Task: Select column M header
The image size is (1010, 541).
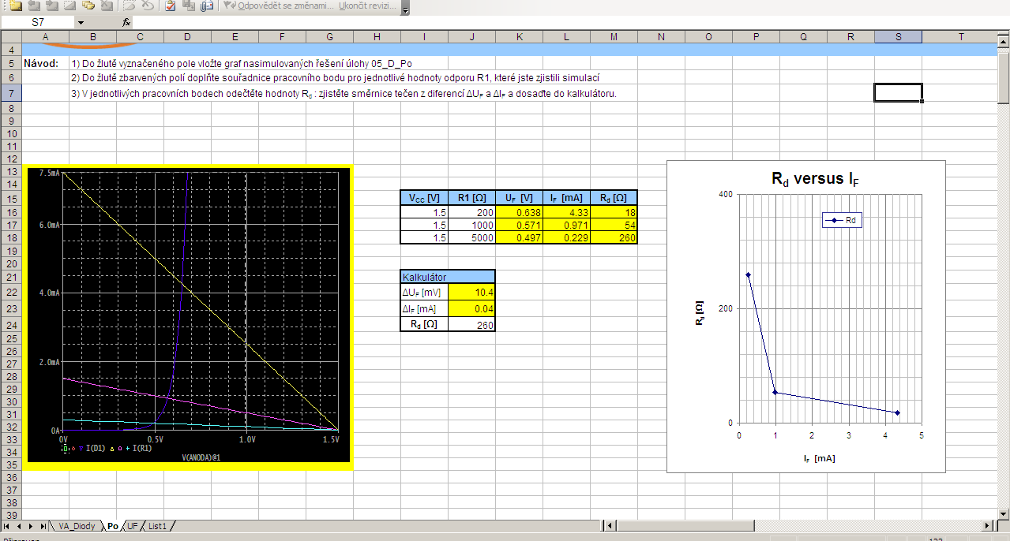Action: 614,36
